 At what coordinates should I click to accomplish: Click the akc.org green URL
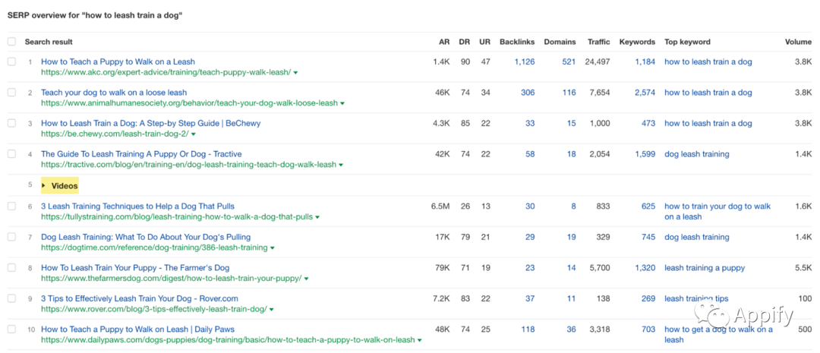coord(166,72)
